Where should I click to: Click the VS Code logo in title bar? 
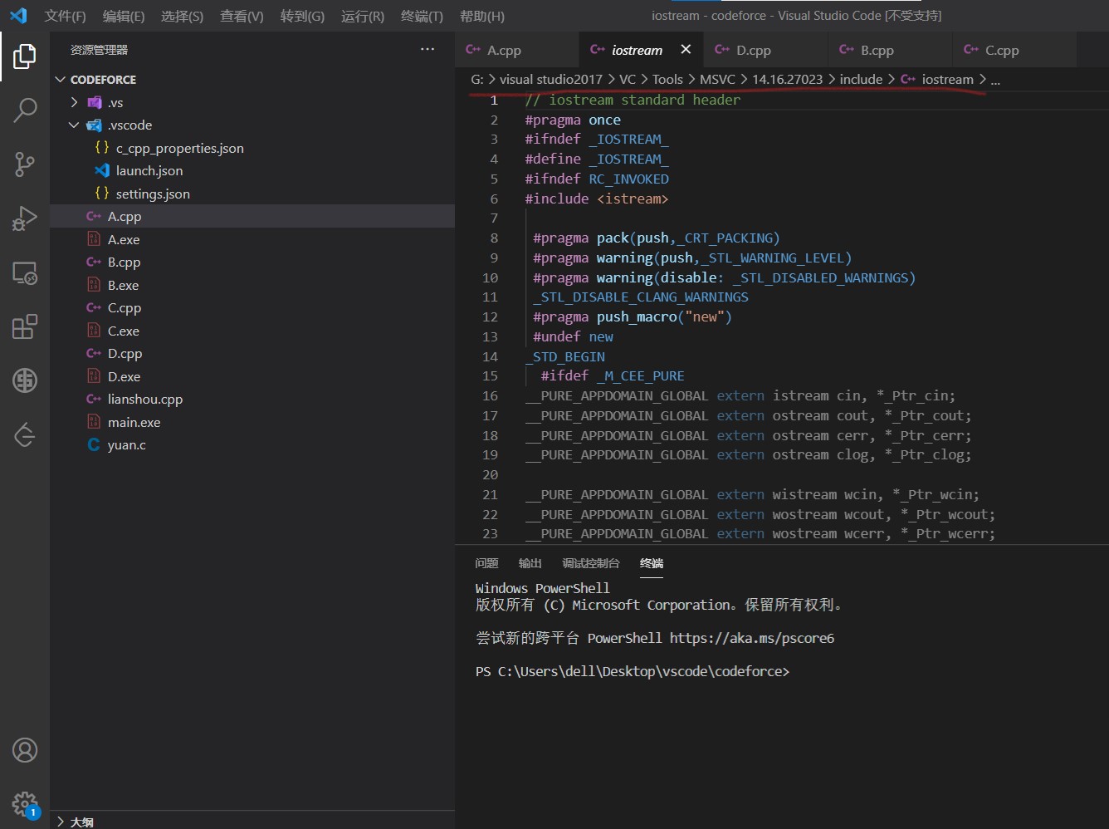tap(18, 16)
